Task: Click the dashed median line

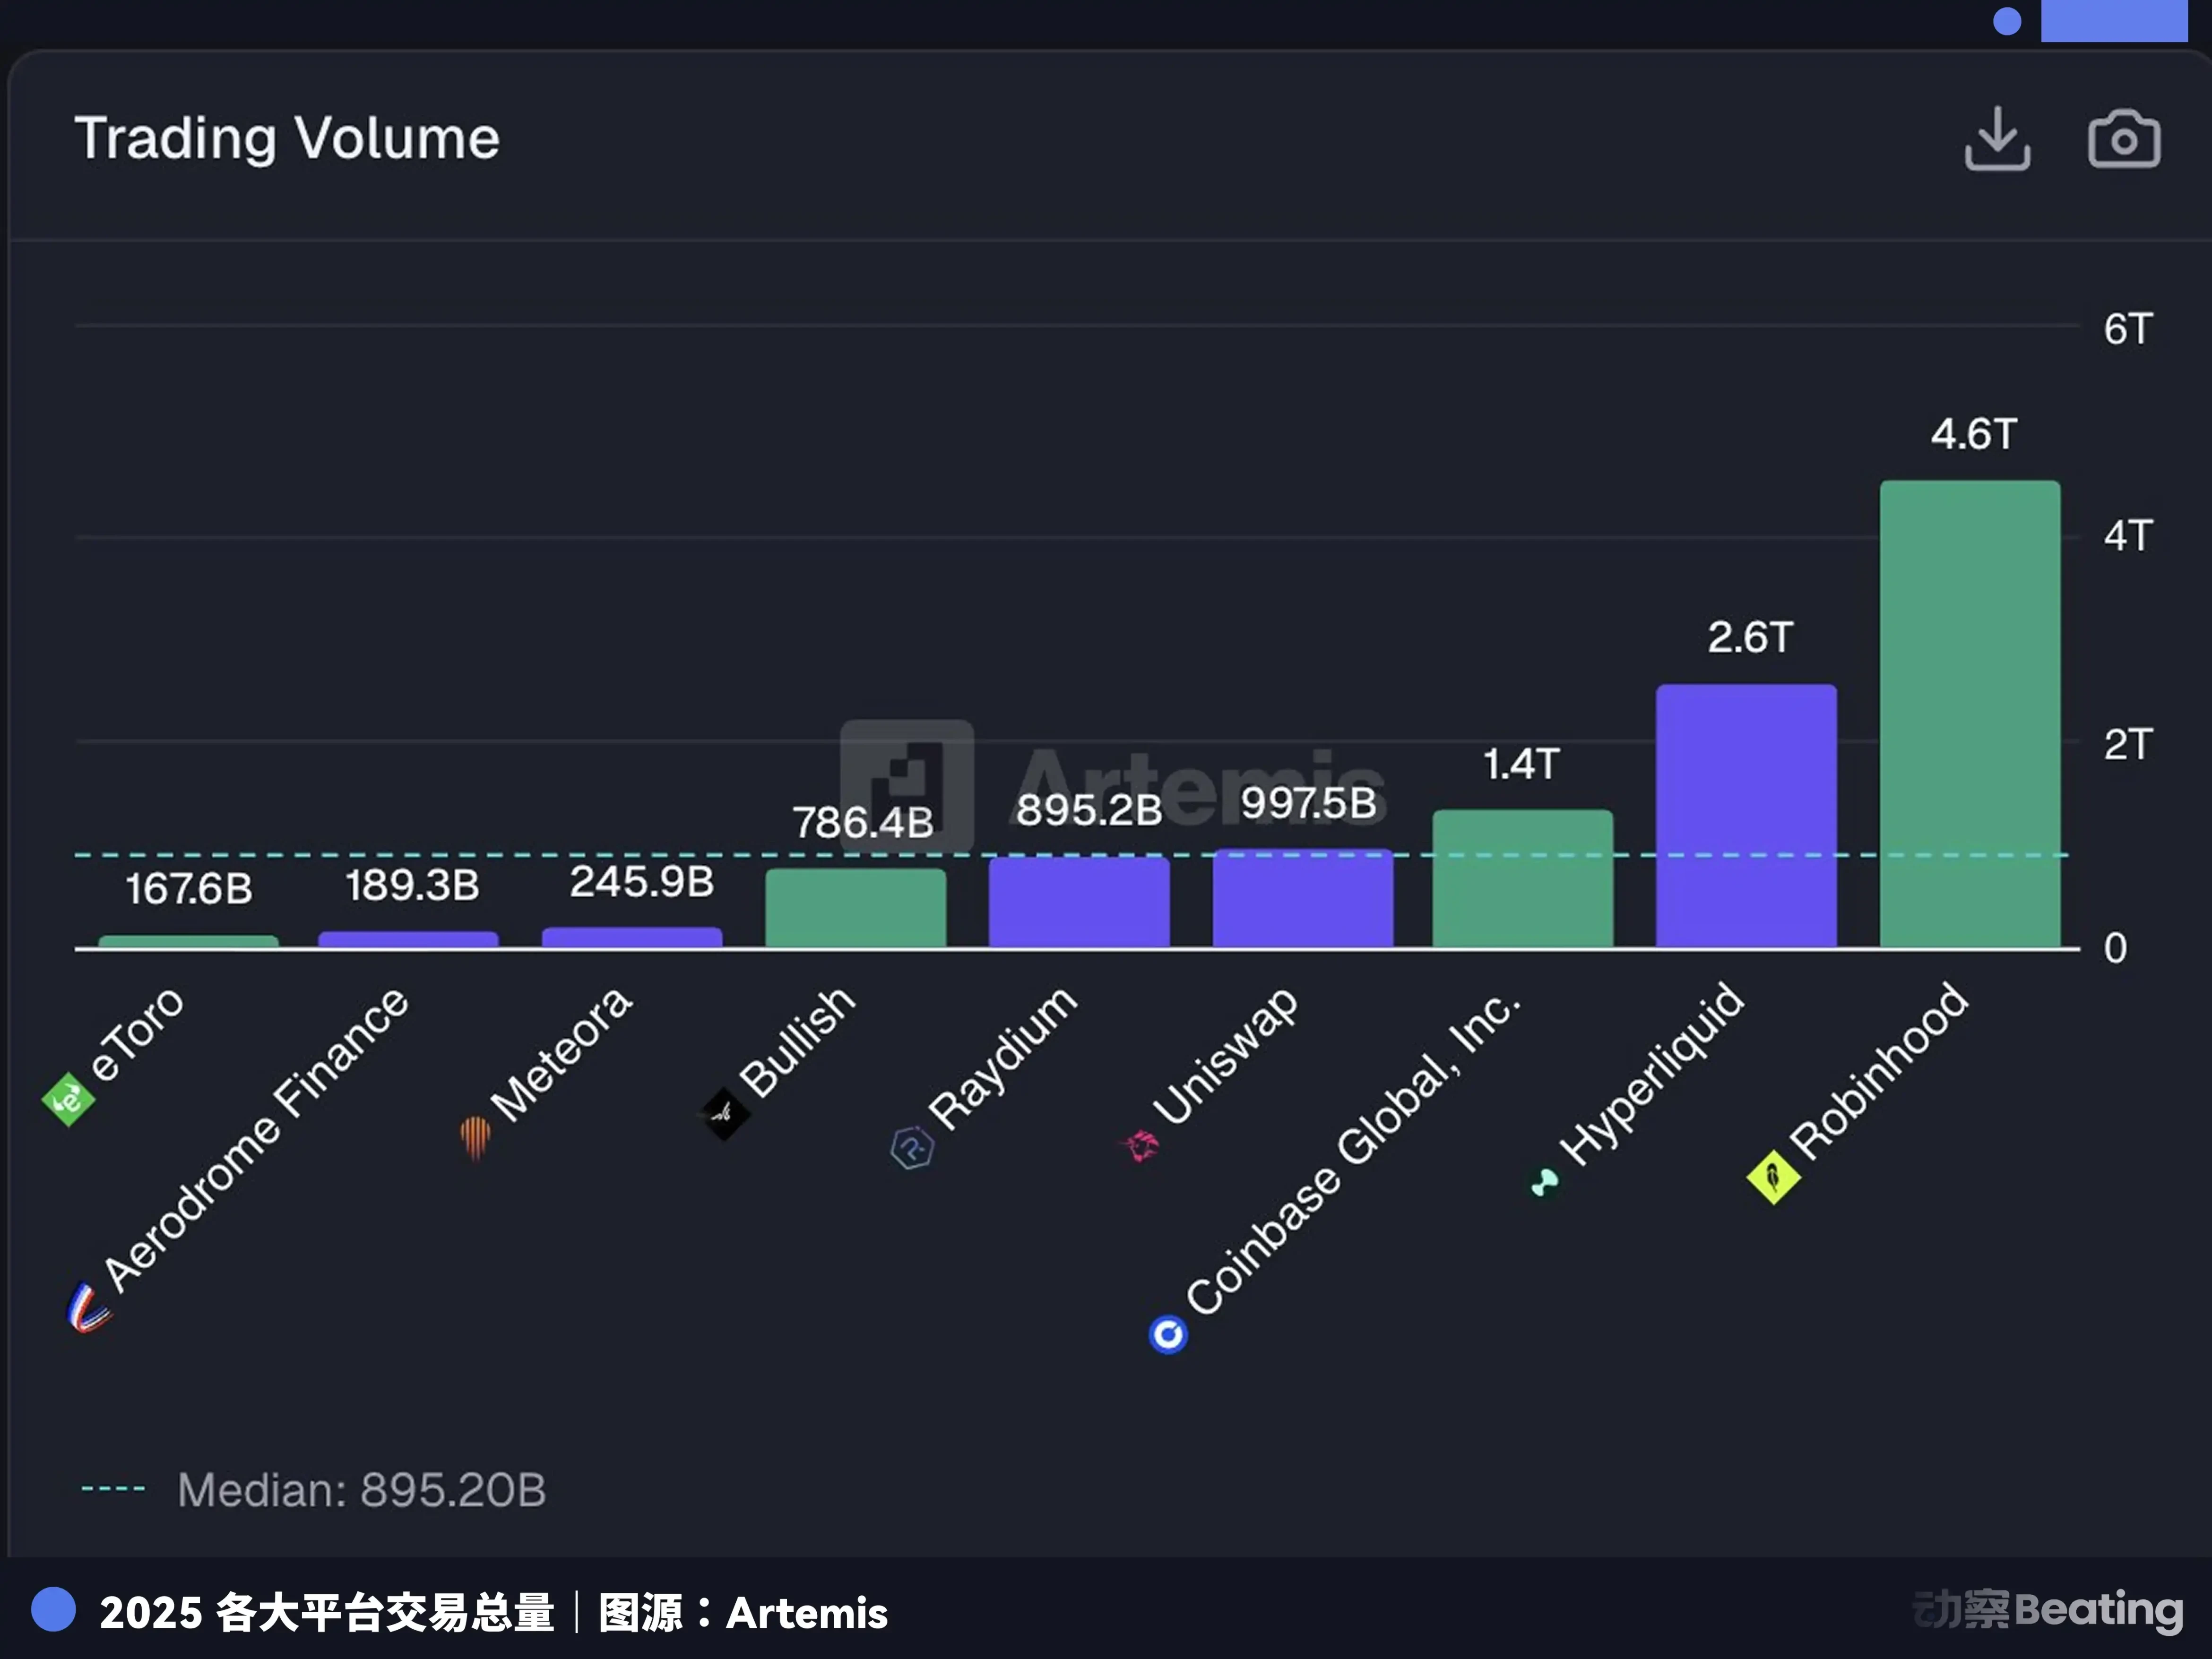Action: click(600, 855)
